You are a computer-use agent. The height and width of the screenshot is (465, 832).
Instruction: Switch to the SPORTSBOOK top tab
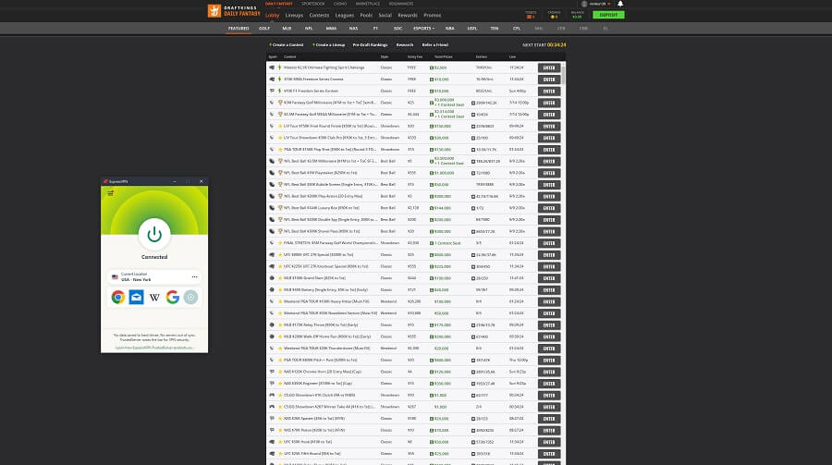click(313, 4)
